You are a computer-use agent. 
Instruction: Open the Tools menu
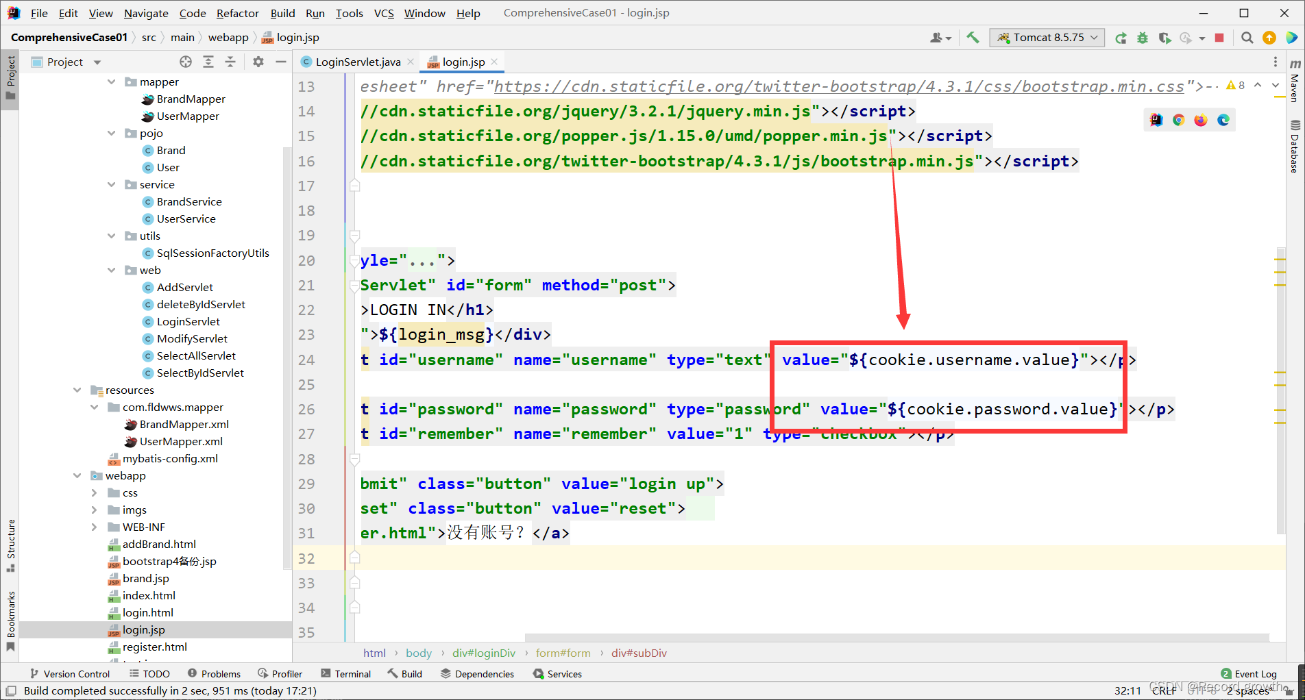(349, 13)
